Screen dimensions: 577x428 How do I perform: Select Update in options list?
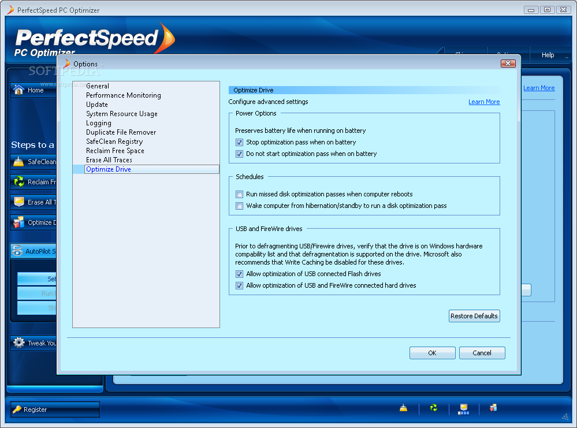[x=97, y=104]
